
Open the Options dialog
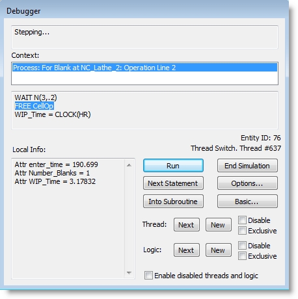click(247, 183)
